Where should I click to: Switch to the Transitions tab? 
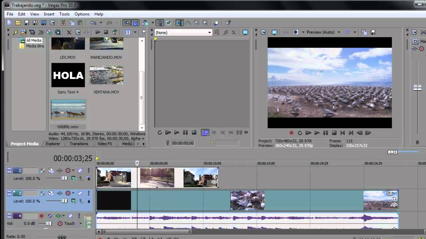click(79, 144)
